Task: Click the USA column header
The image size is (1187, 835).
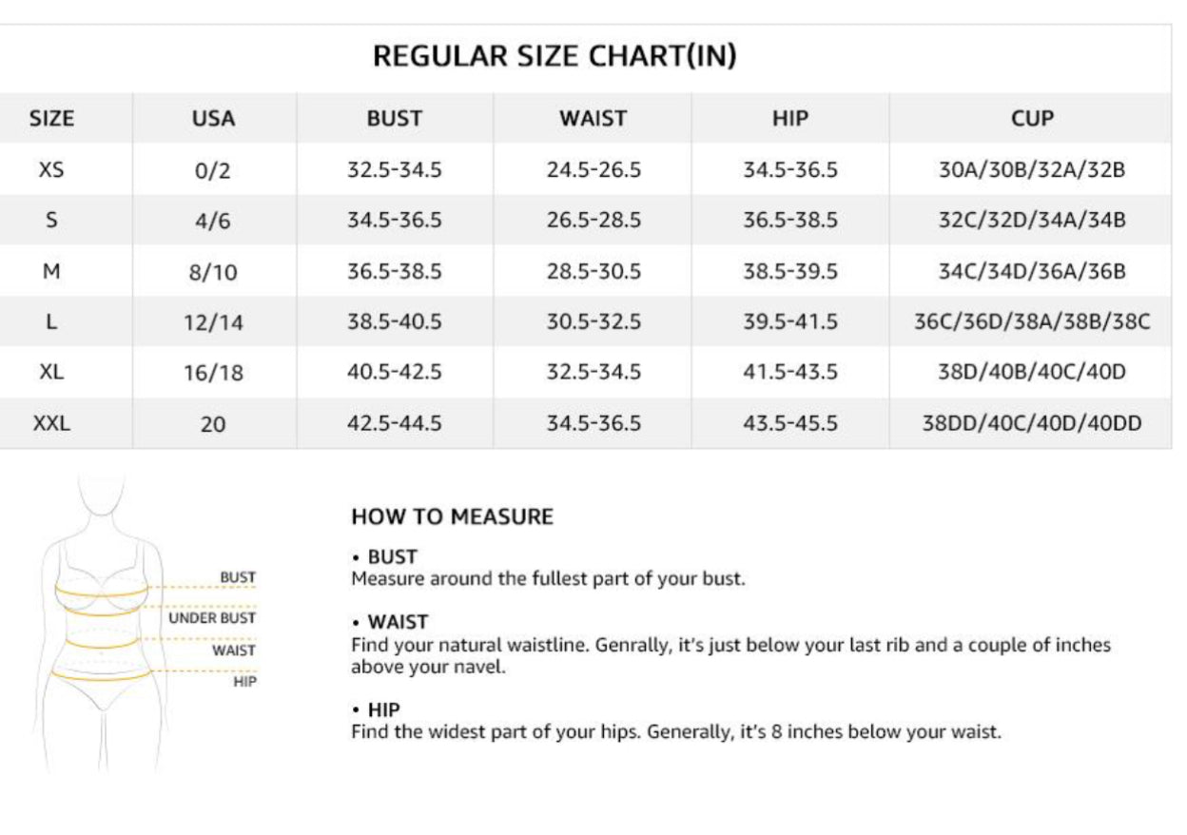Action: [213, 119]
